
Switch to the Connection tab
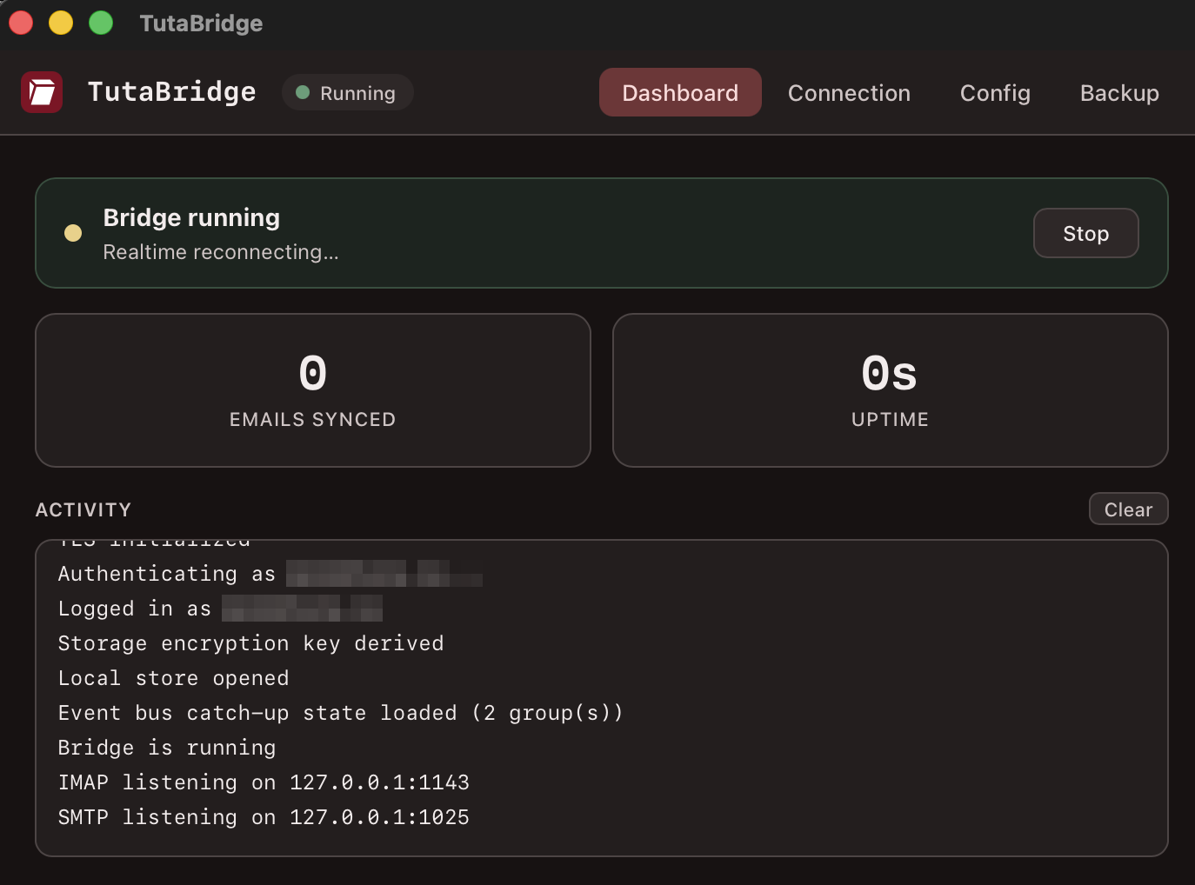pyautogui.click(x=849, y=93)
